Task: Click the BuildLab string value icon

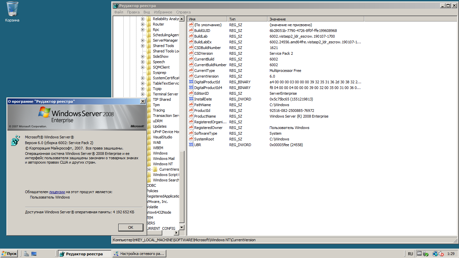Action: [191, 36]
